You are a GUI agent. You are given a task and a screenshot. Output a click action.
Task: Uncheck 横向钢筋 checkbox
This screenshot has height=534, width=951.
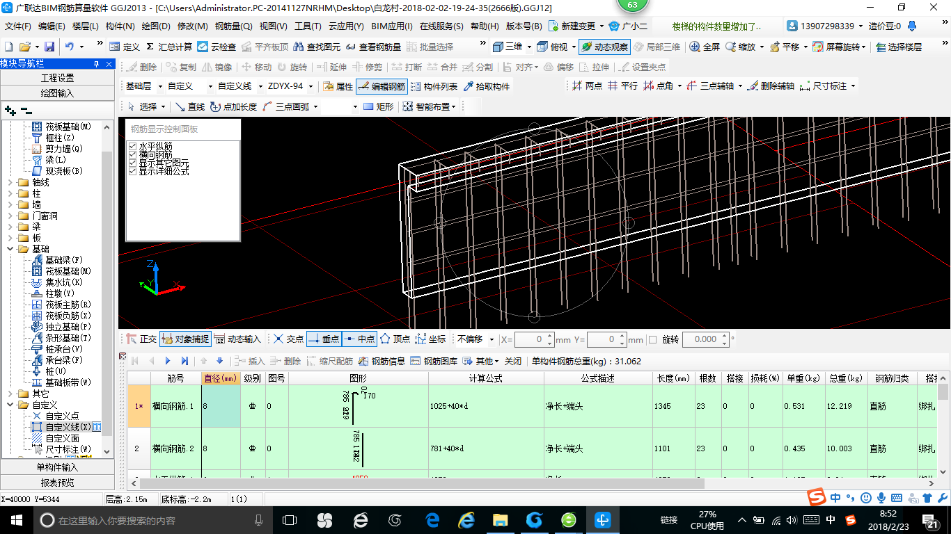click(133, 154)
